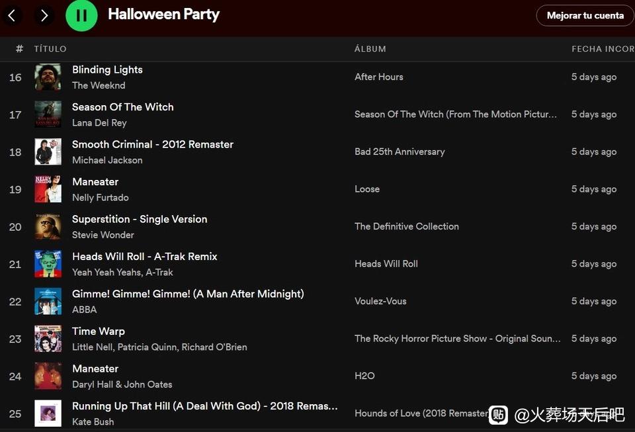Sort by the TÍTULO column header
635x432 pixels.
(x=50, y=49)
